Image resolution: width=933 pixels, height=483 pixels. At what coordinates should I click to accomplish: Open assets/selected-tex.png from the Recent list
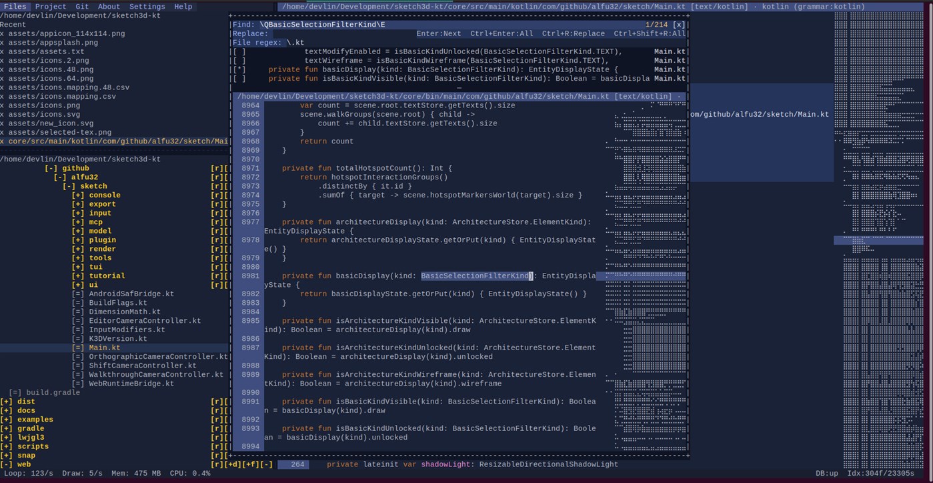(x=60, y=133)
